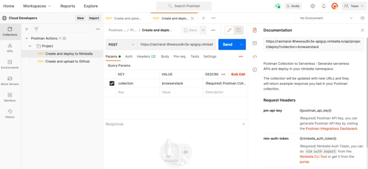Image resolution: width=368 pixels, height=169 pixels.
Task: Open the Mock Servers sidebar panel
Action: pyautogui.click(x=10, y=81)
